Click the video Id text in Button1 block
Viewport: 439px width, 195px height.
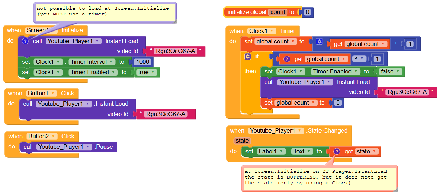[118, 114]
